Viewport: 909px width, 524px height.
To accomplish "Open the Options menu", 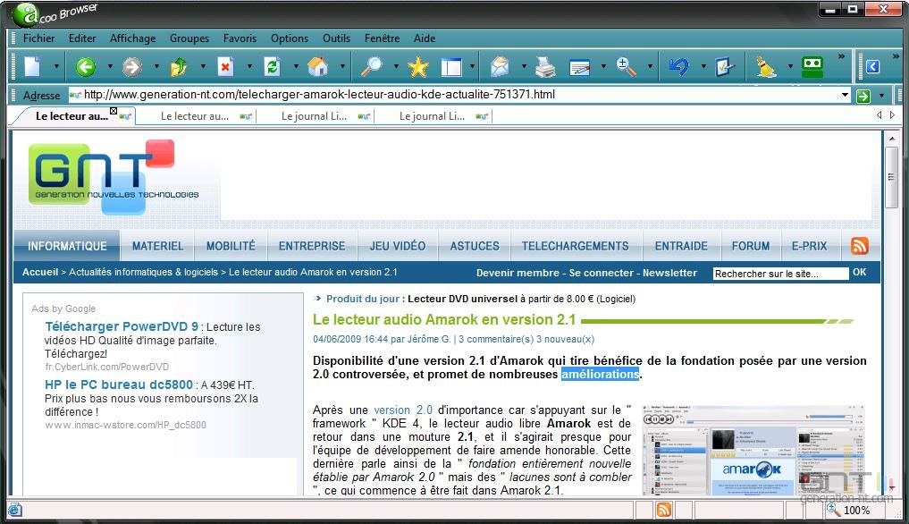I will tap(290, 38).
